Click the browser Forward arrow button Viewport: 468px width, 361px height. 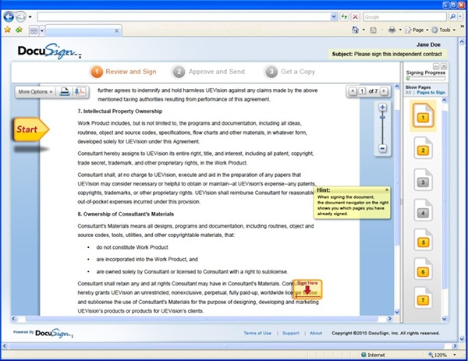(x=20, y=16)
